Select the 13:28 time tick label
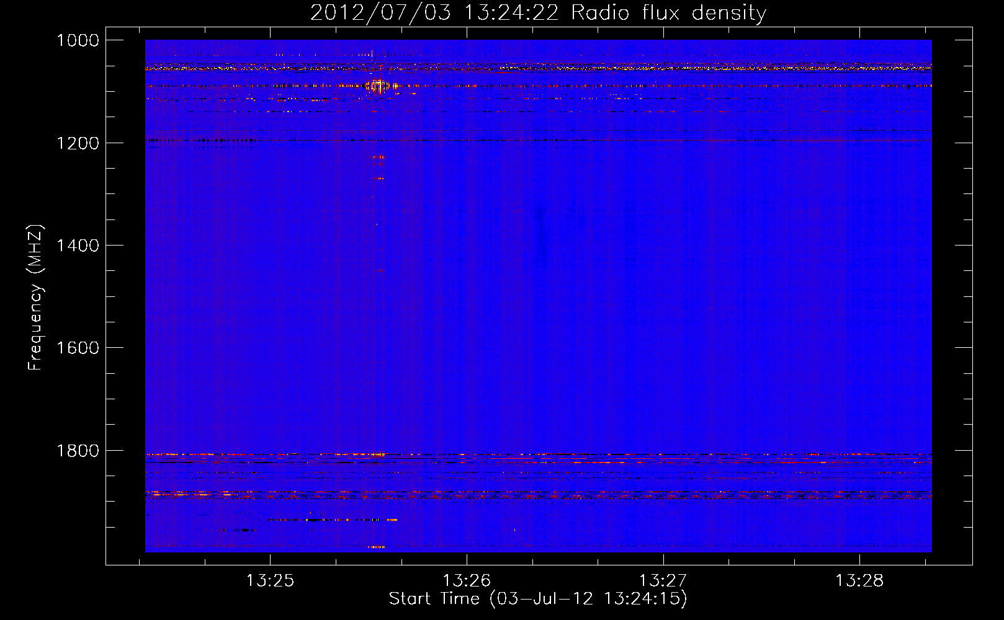This screenshot has width=1004, height=620. [x=859, y=581]
